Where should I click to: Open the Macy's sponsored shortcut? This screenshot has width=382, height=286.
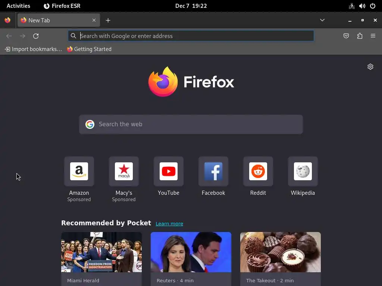click(x=124, y=179)
